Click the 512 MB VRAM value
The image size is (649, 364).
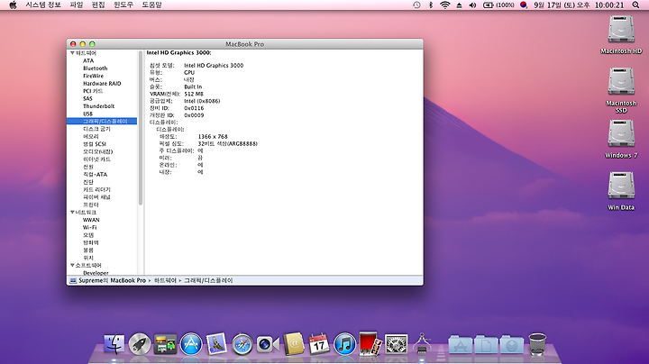tap(194, 94)
